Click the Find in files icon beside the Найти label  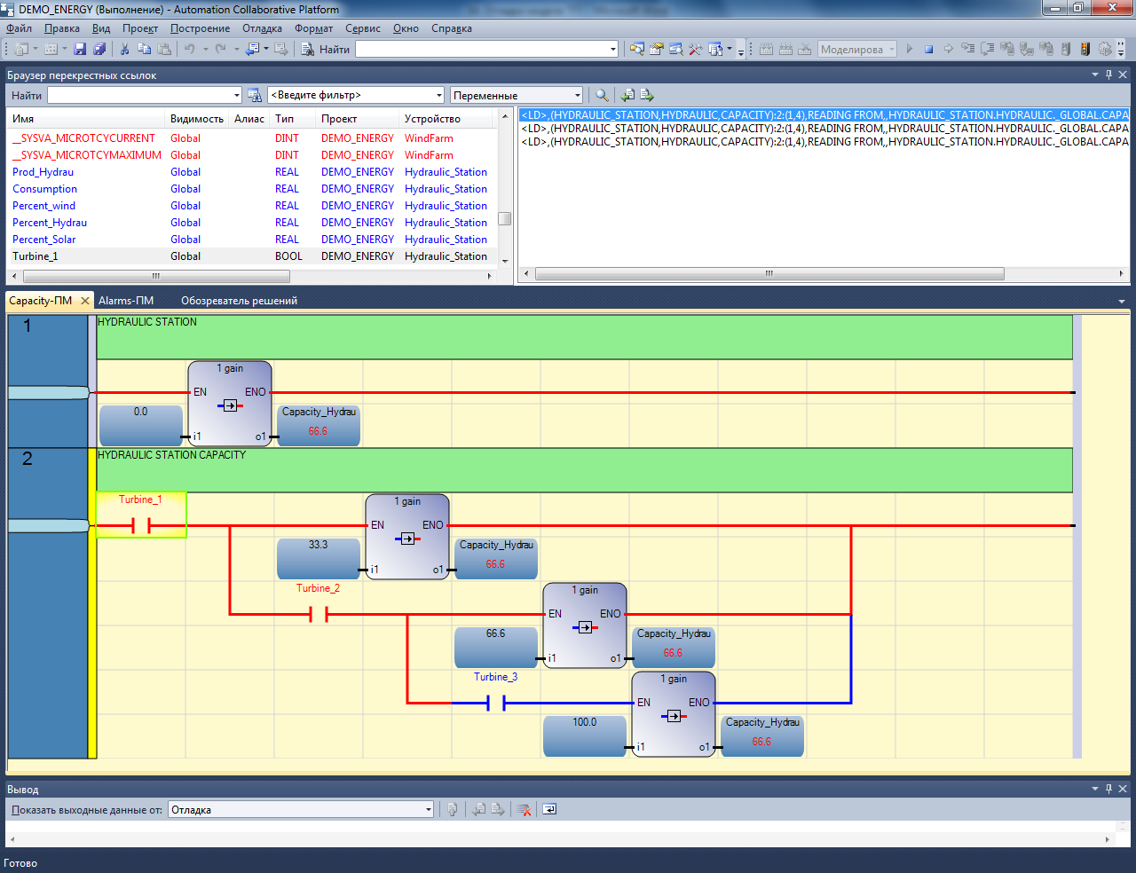[308, 49]
